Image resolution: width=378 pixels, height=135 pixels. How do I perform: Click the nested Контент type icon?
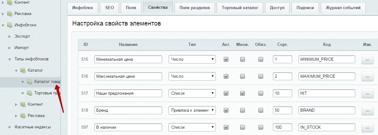(23, 104)
